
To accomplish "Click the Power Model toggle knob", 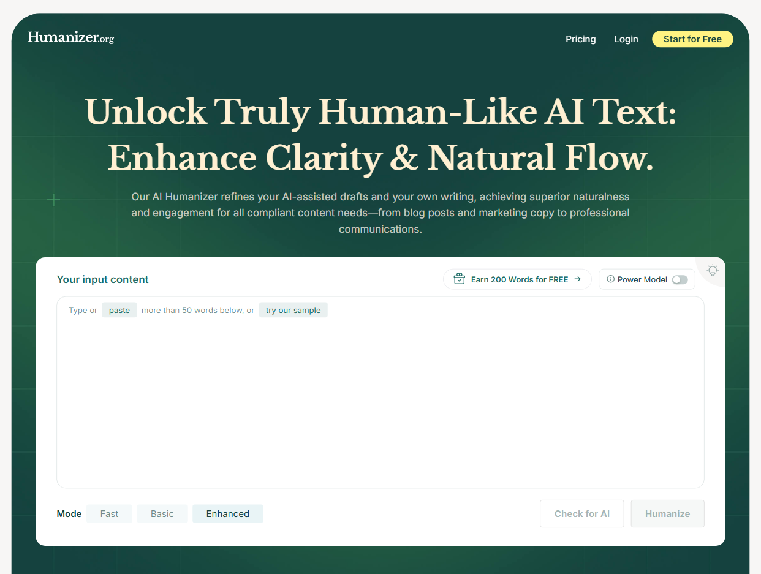I will tap(676, 279).
